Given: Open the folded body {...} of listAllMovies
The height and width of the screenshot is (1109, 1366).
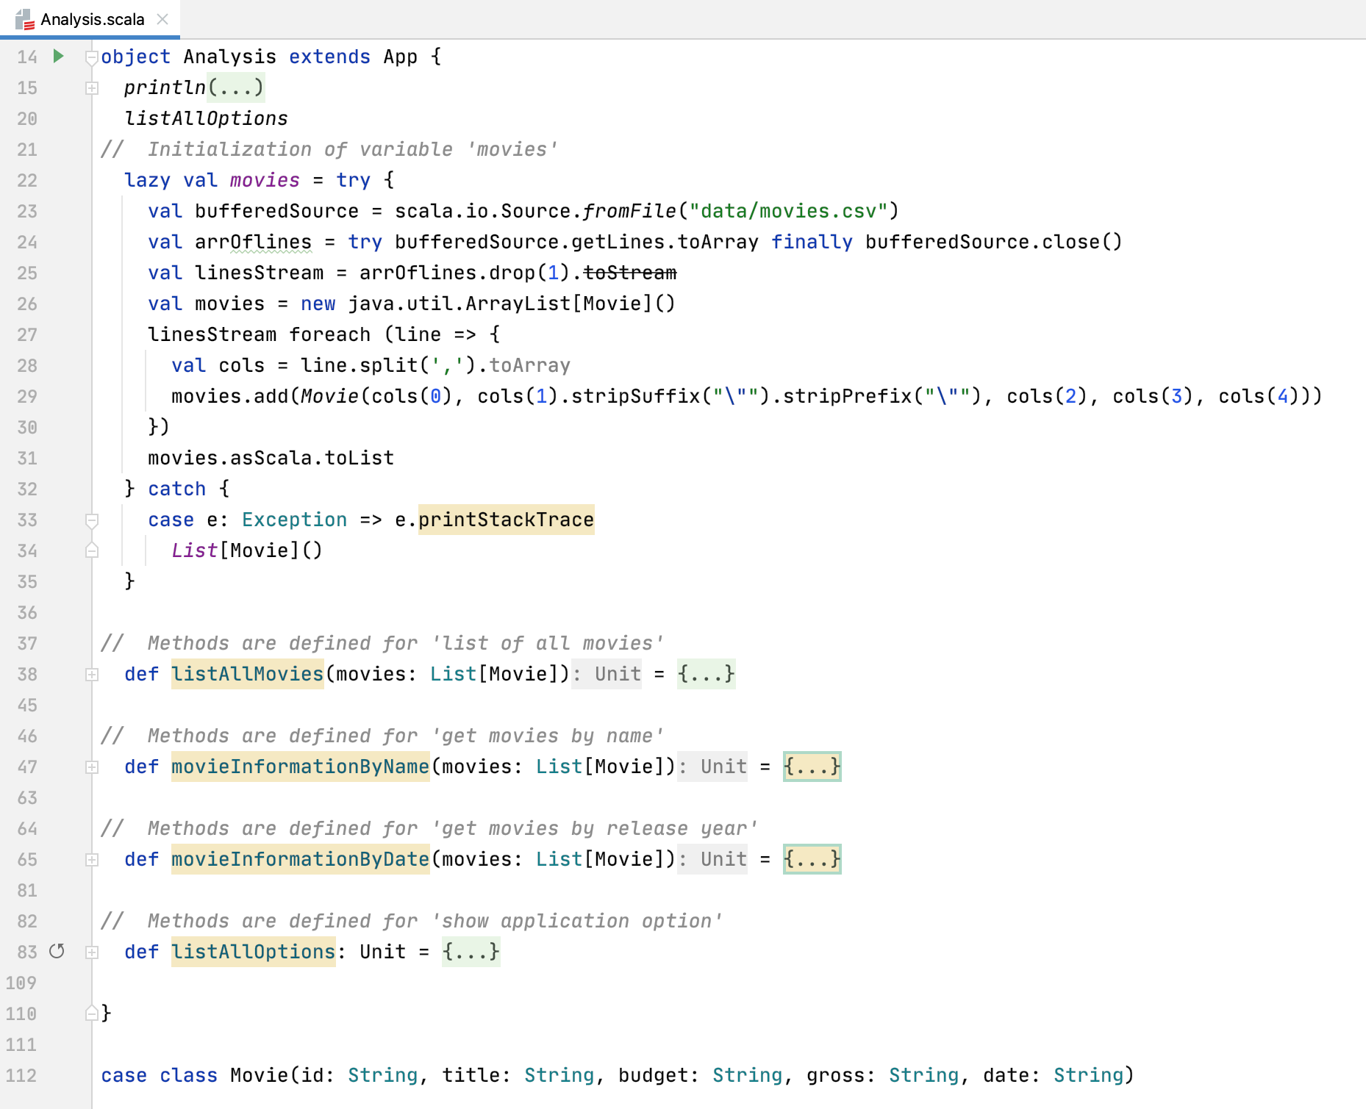Looking at the screenshot, I should (706, 674).
